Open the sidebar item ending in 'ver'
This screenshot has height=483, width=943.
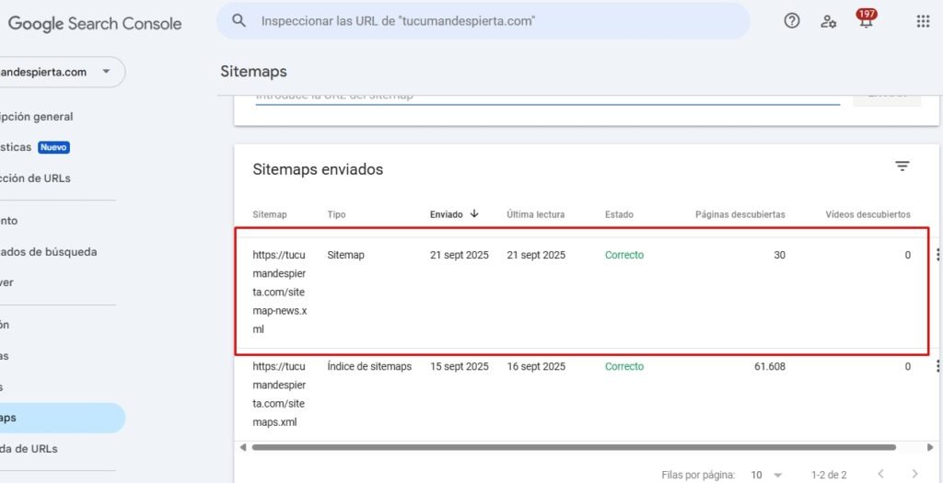coord(7,282)
